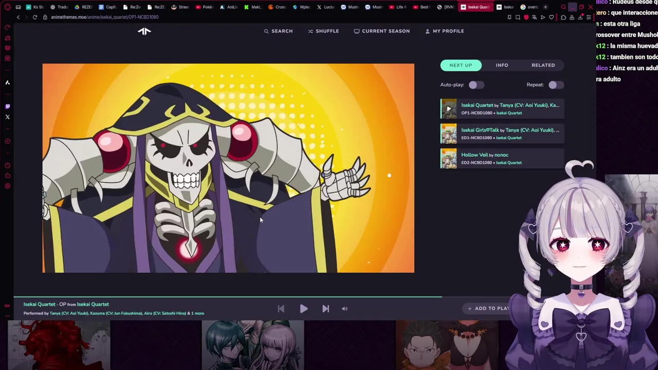Click the nonoc artist link

coord(501,155)
